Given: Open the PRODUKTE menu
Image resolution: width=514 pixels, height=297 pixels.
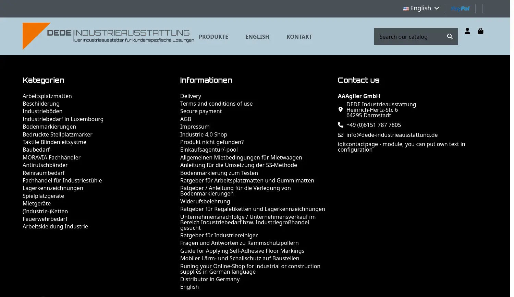Looking at the screenshot, I should tap(213, 37).
